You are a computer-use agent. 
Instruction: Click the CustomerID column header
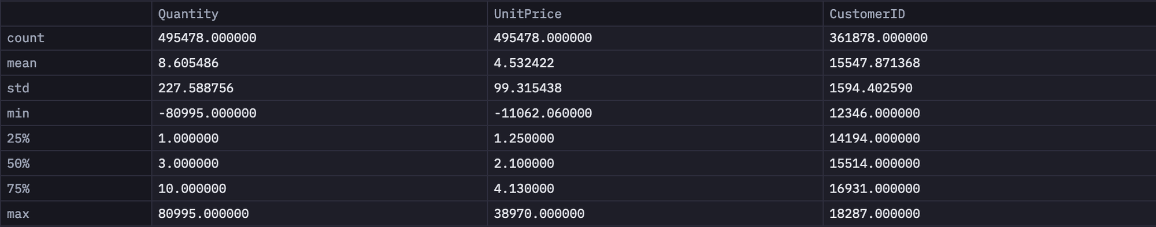pos(867,14)
